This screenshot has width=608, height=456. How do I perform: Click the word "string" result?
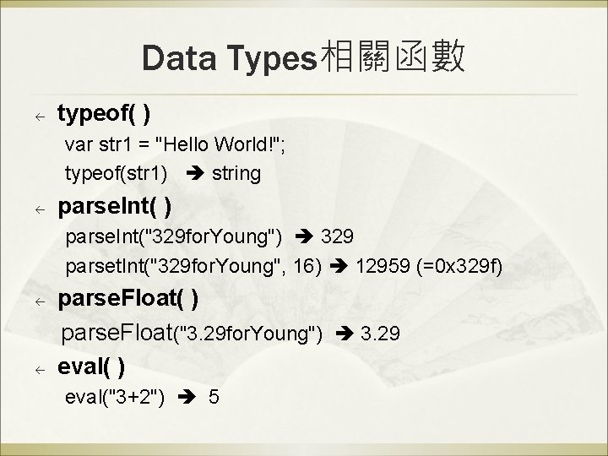click(236, 174)
